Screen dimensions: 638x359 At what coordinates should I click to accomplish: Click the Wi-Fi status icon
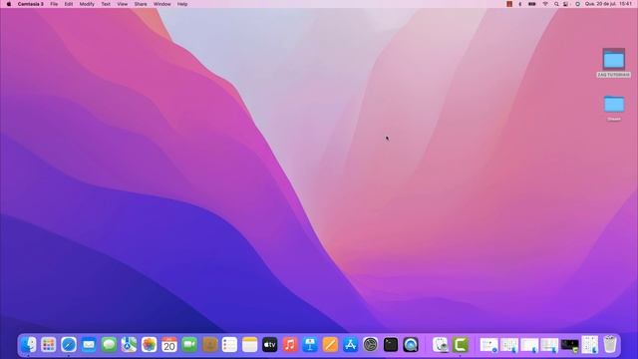[x=545, y=4]
